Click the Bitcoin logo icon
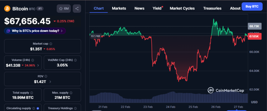The height and width of the screenshot is (111, 267). tap(7, 9)
